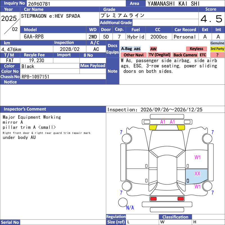Select the Classification header cell

[x=175, y=217]
